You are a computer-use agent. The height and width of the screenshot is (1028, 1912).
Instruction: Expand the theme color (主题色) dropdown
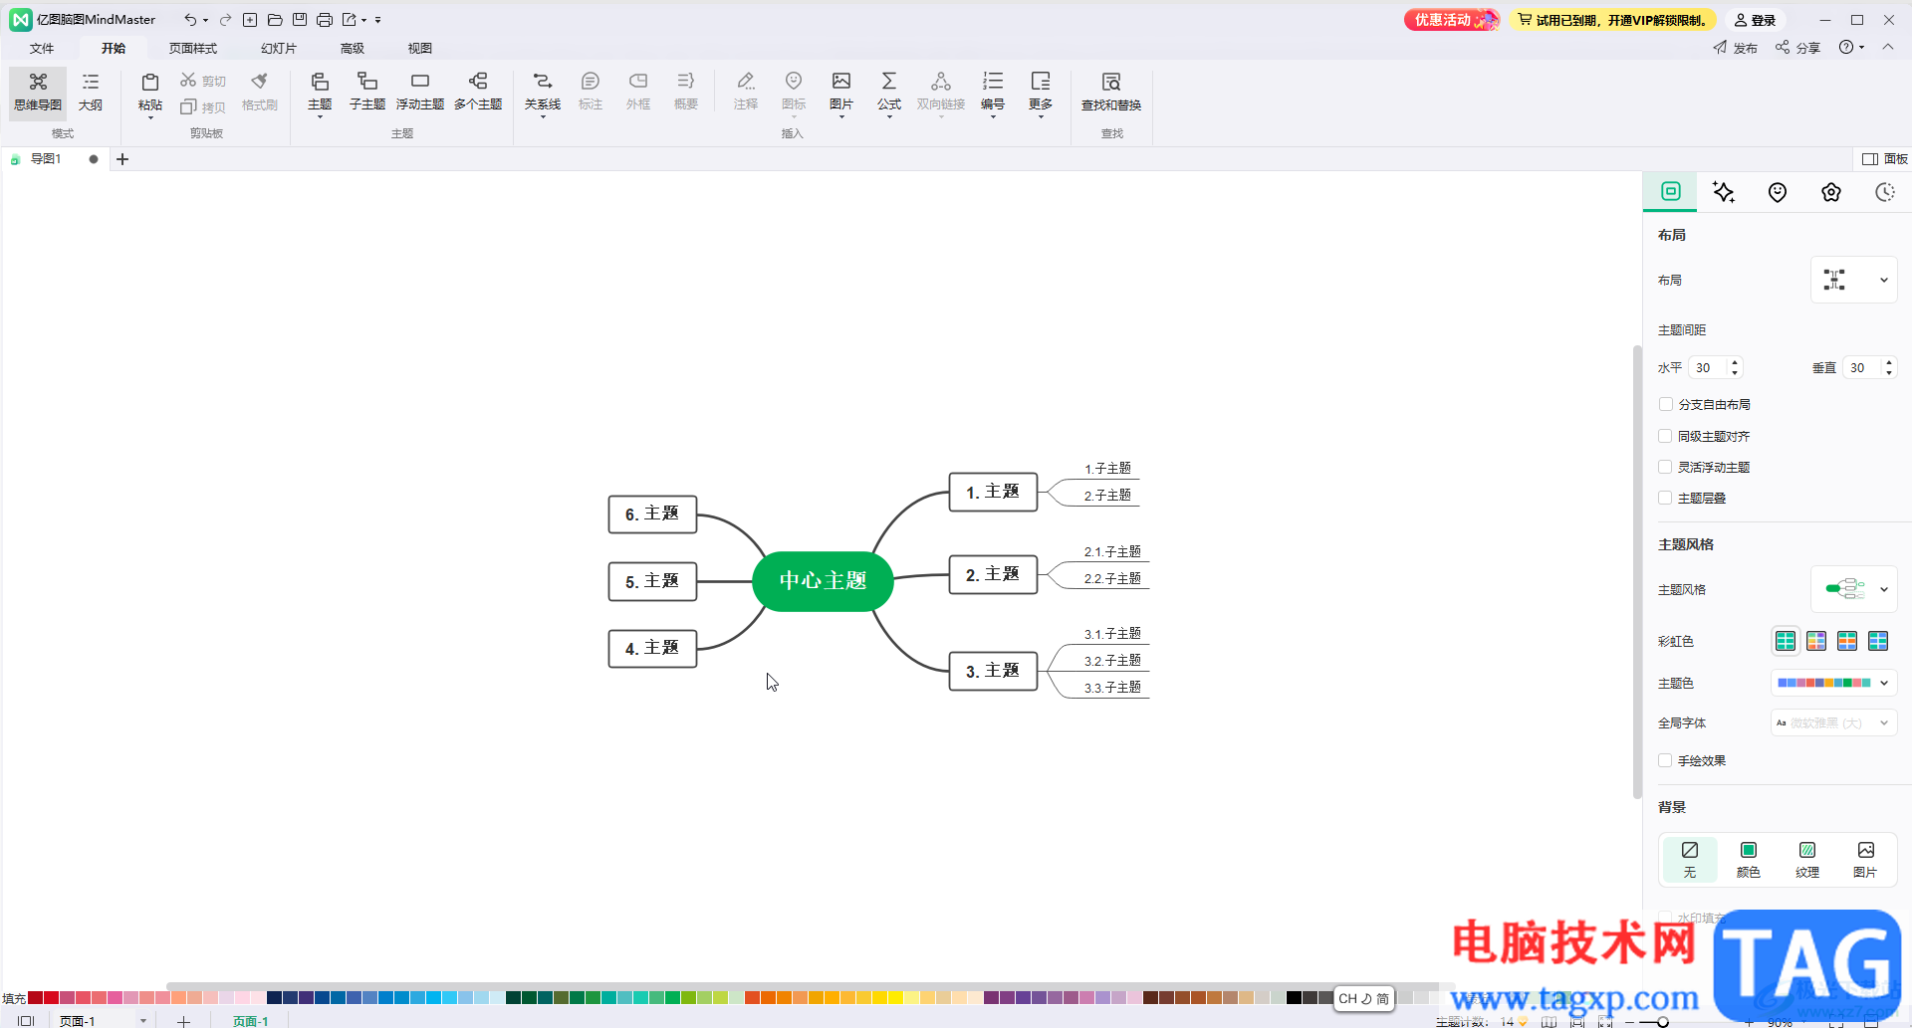click(1833, 683)
